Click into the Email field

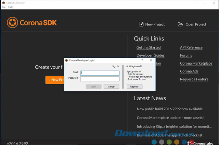(x=100, y=73)
